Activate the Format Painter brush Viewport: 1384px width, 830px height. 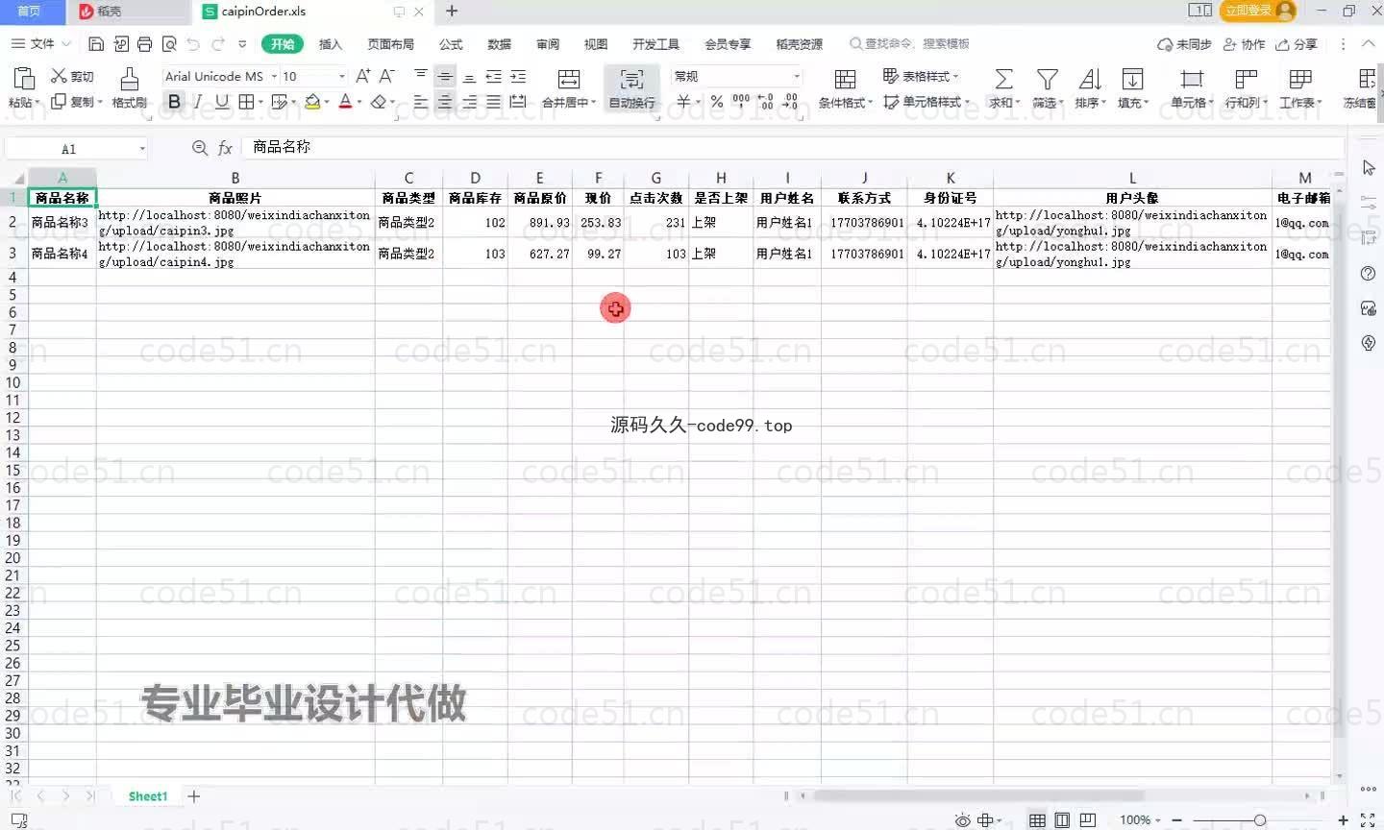[x=129, y=79]
